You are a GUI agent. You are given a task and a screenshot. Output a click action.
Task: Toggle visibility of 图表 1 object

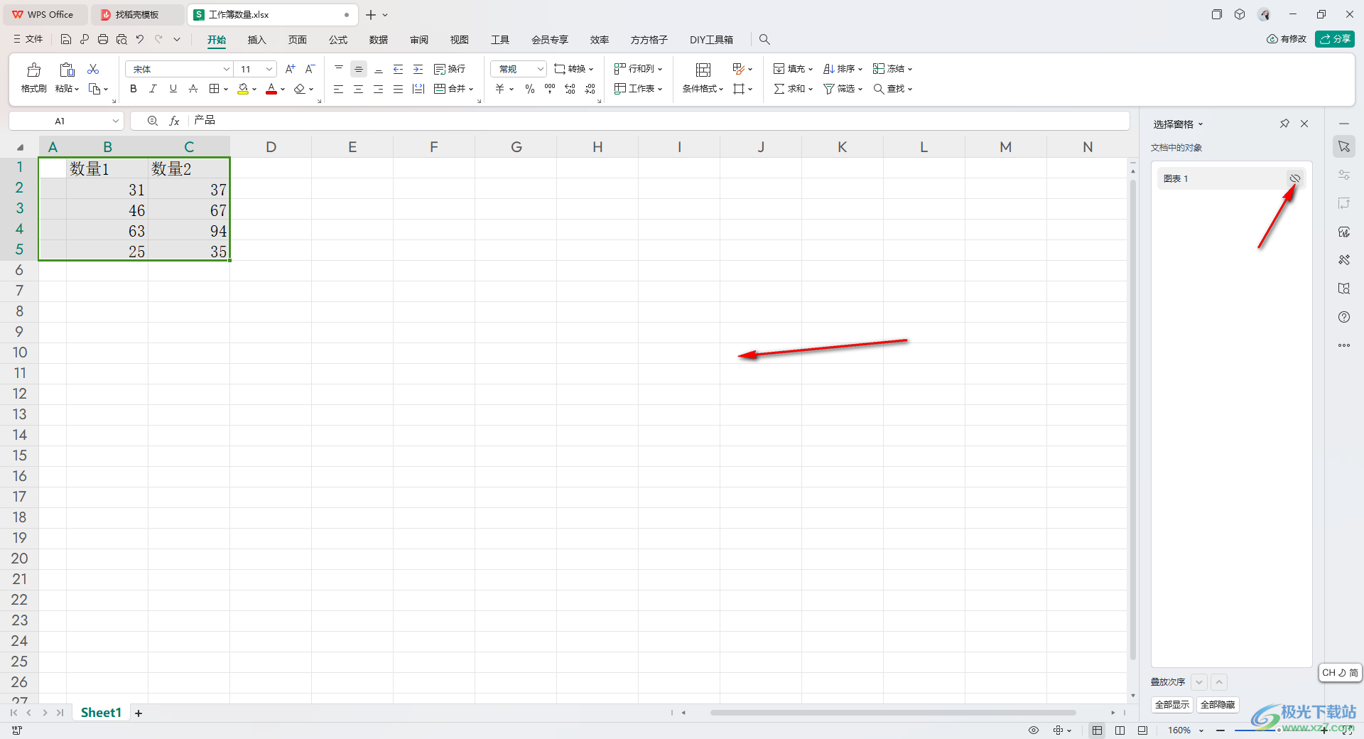point(1295,178)
